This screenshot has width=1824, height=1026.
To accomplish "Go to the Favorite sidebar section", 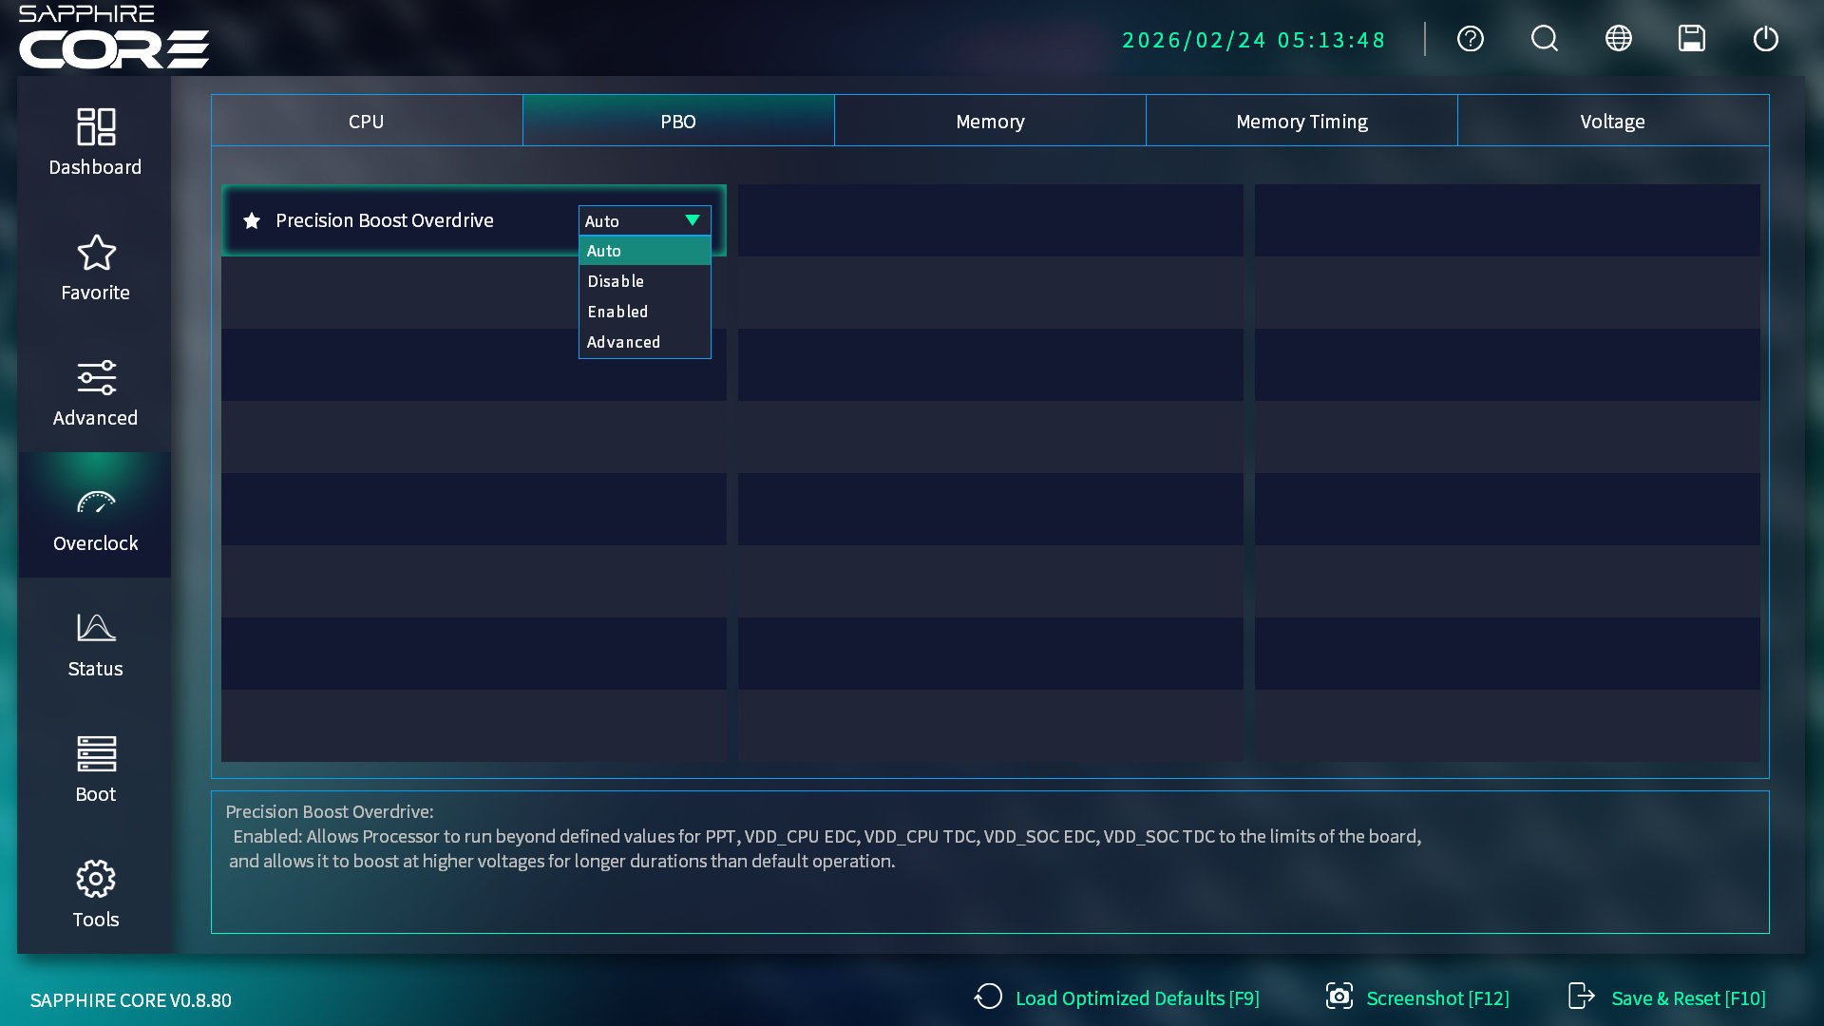I will click(95, 268).
